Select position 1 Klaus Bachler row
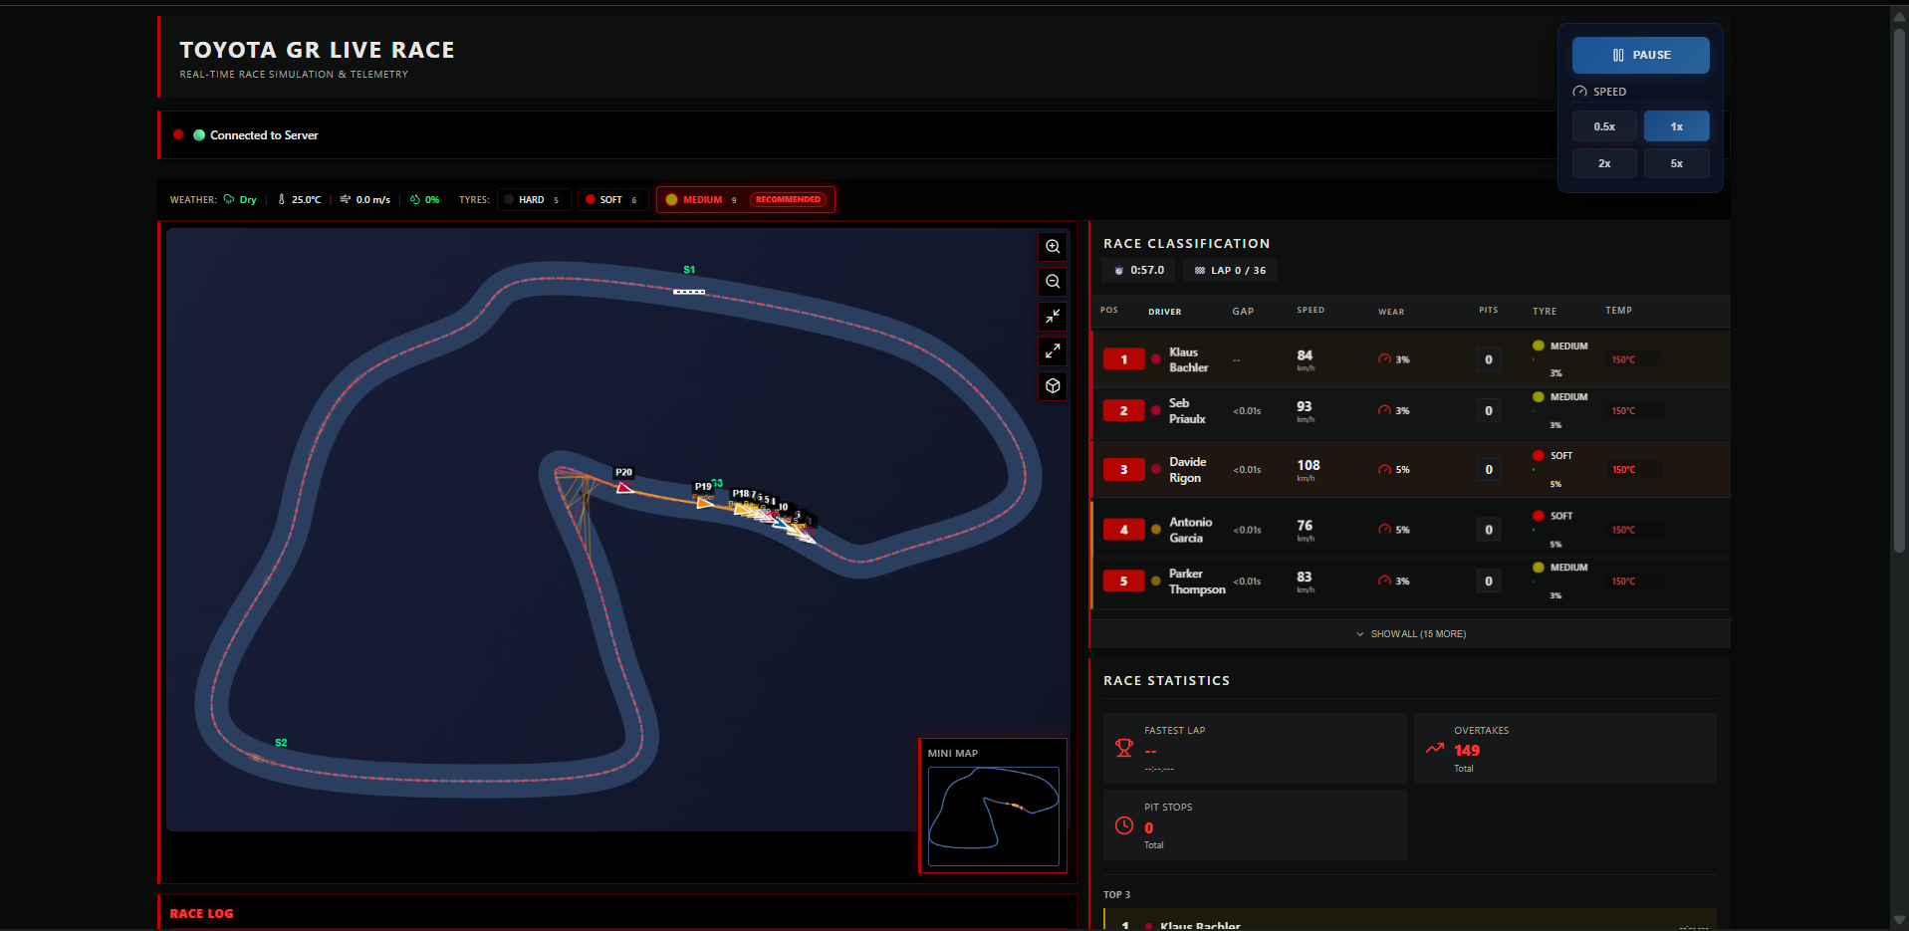This screenshot has width=1909, height=931. (1411, 359)
